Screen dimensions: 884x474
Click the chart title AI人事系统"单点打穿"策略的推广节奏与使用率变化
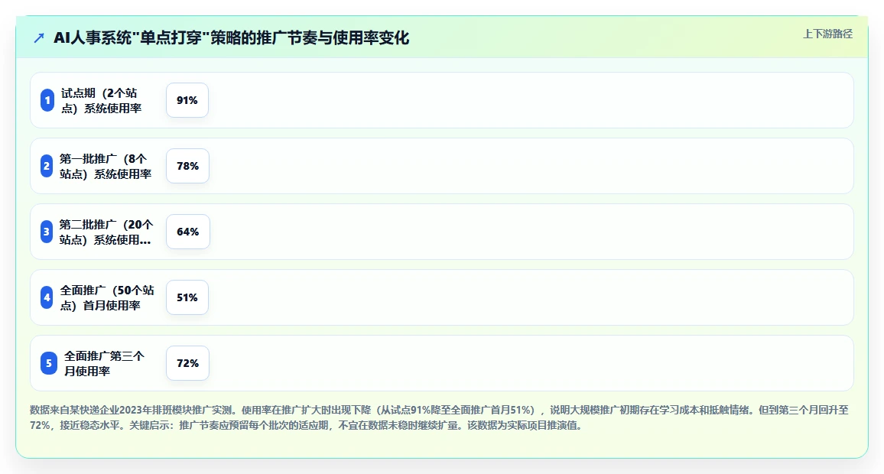[x=231, y=37]
